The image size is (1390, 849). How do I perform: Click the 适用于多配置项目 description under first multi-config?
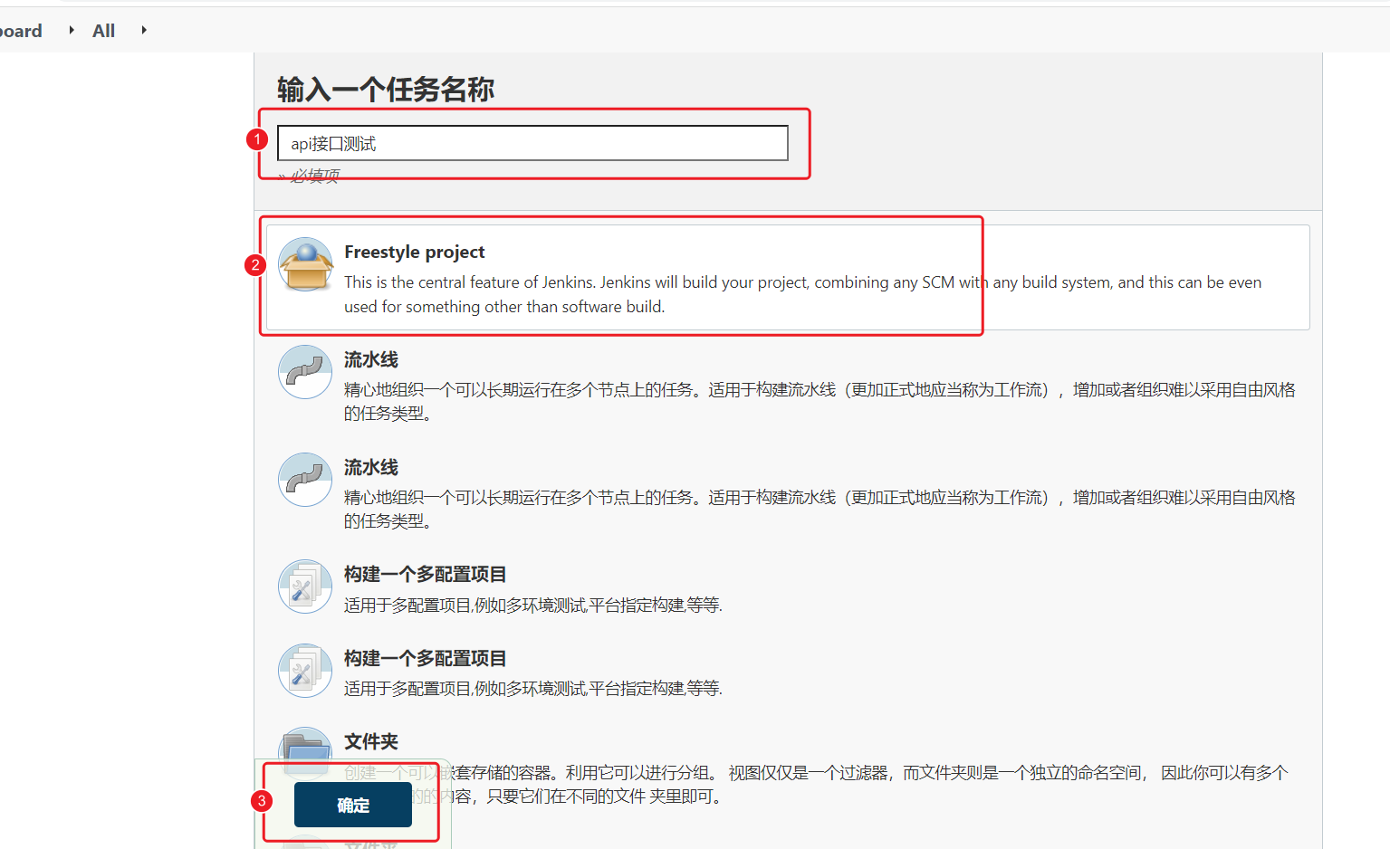533,605
